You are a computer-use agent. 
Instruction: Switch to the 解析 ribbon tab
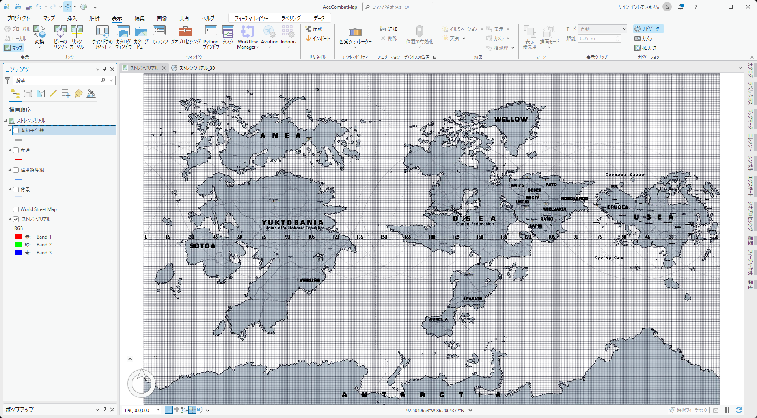[x=94, y=18]
